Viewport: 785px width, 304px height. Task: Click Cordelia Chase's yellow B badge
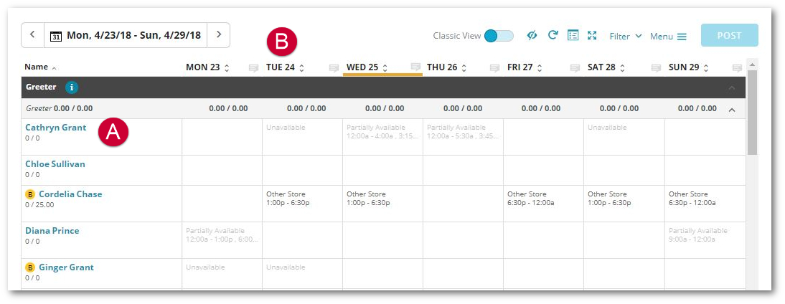[x=30, y=194]
